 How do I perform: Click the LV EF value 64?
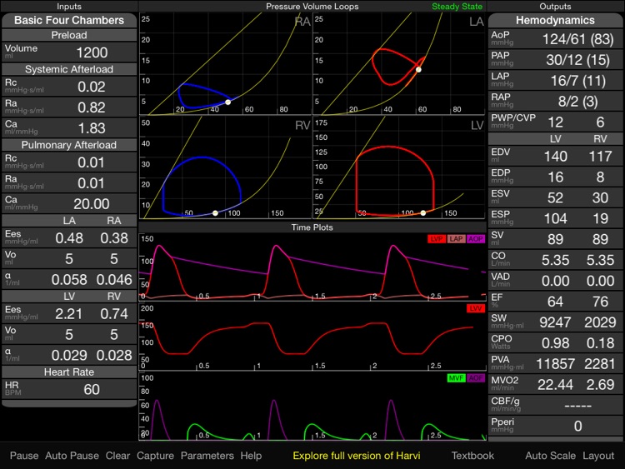point(555,302)
